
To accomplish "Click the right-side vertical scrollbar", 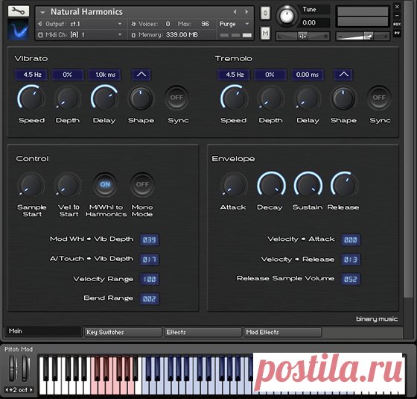I will pos(407,149).
